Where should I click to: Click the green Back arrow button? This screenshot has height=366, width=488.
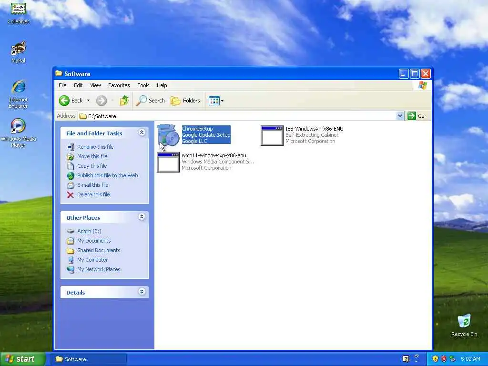(x=64, y=101)
